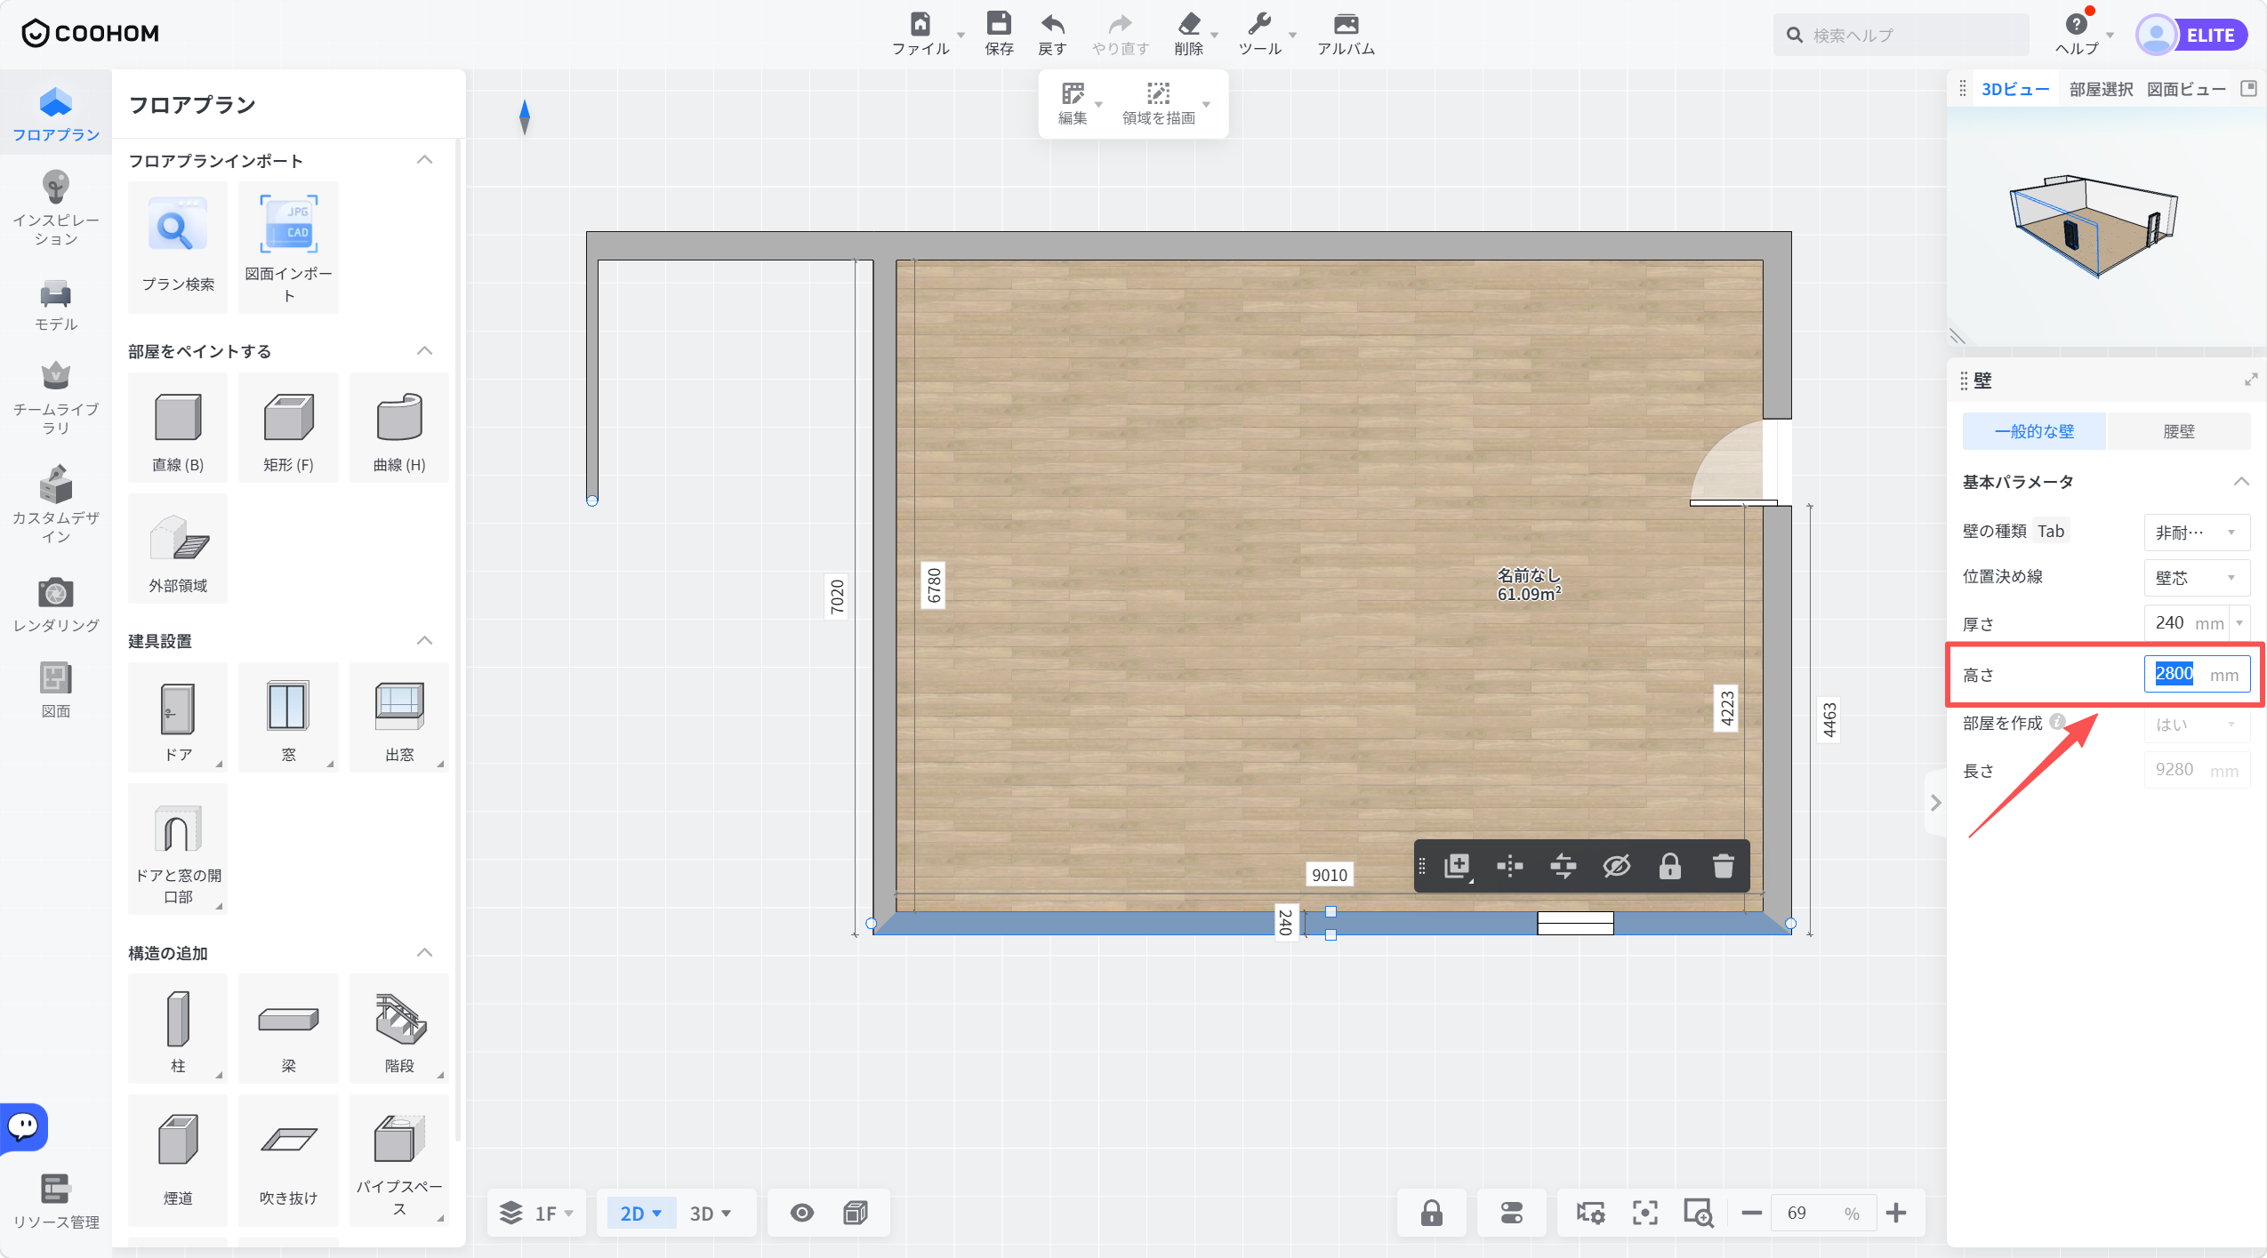Select the 外部領域 exterior area tool
The width and height of the screenshot is (2267, 1258).
pyautogui.click(x=178, y=549)
